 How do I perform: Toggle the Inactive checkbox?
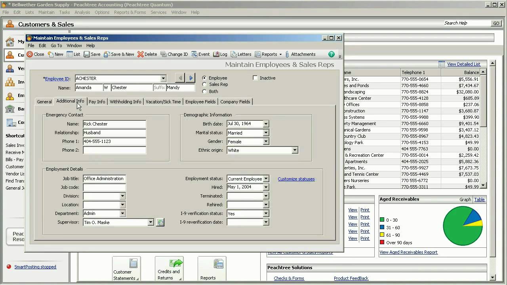click(x=255, y=78)
